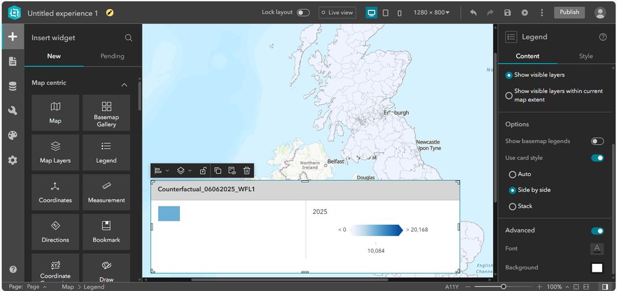Image resolution: width=617 pixels, height=291 pixels.
Task: Open the Page selector dropdown
Action: pos(37,287)
